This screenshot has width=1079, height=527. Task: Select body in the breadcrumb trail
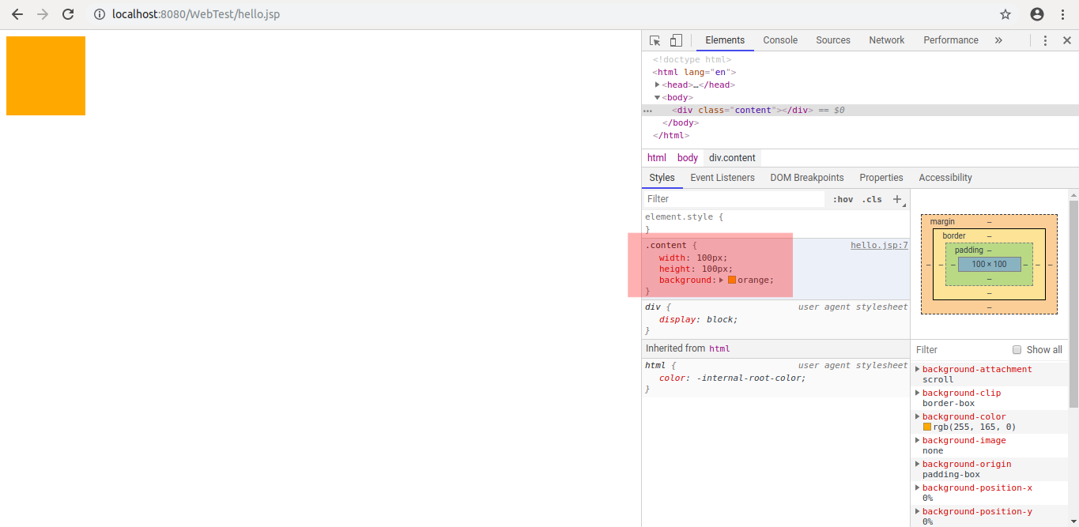pyautogui.click(x=688, y=158)
